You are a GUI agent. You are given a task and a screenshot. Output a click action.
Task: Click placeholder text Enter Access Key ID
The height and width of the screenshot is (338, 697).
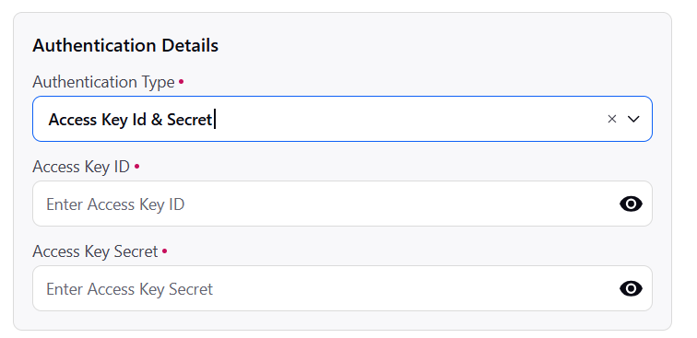pyautogui.click(x=115, y=204)
